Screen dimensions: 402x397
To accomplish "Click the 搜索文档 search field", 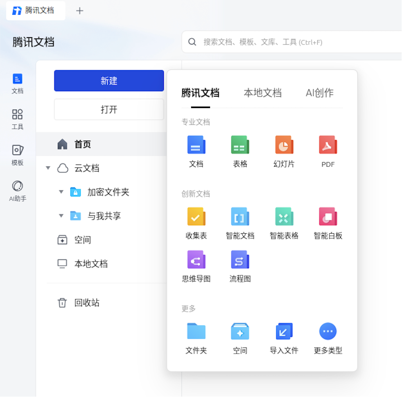I will point(292,42).
